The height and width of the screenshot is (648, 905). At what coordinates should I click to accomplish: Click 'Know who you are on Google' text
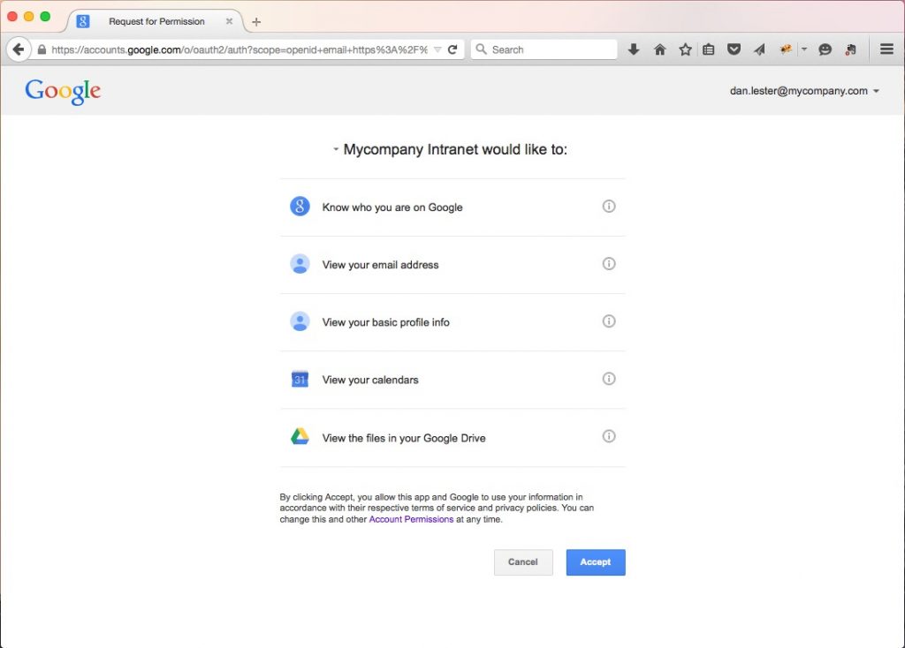point(392,207)
